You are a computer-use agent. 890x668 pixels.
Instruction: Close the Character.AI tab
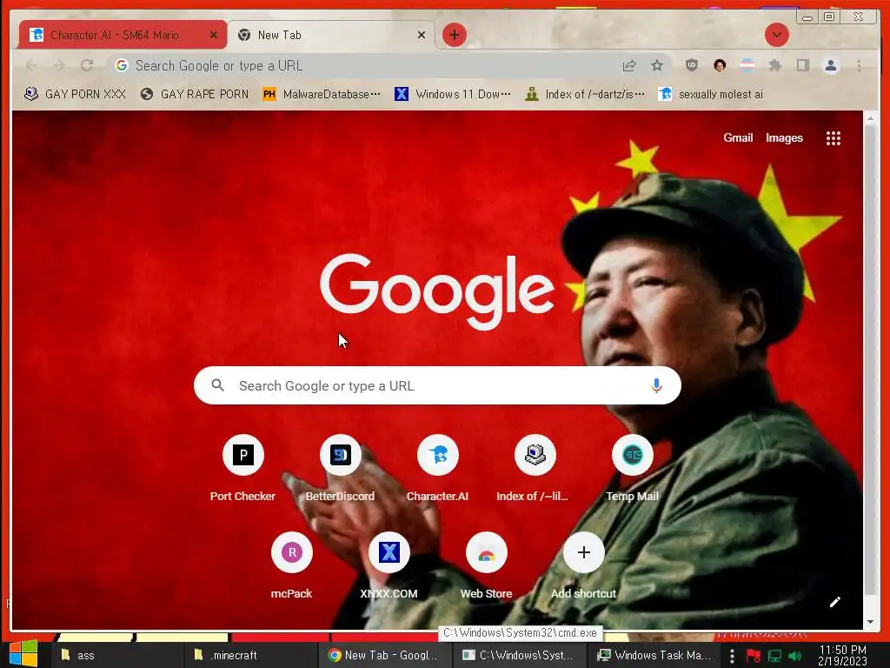(214, 35)
